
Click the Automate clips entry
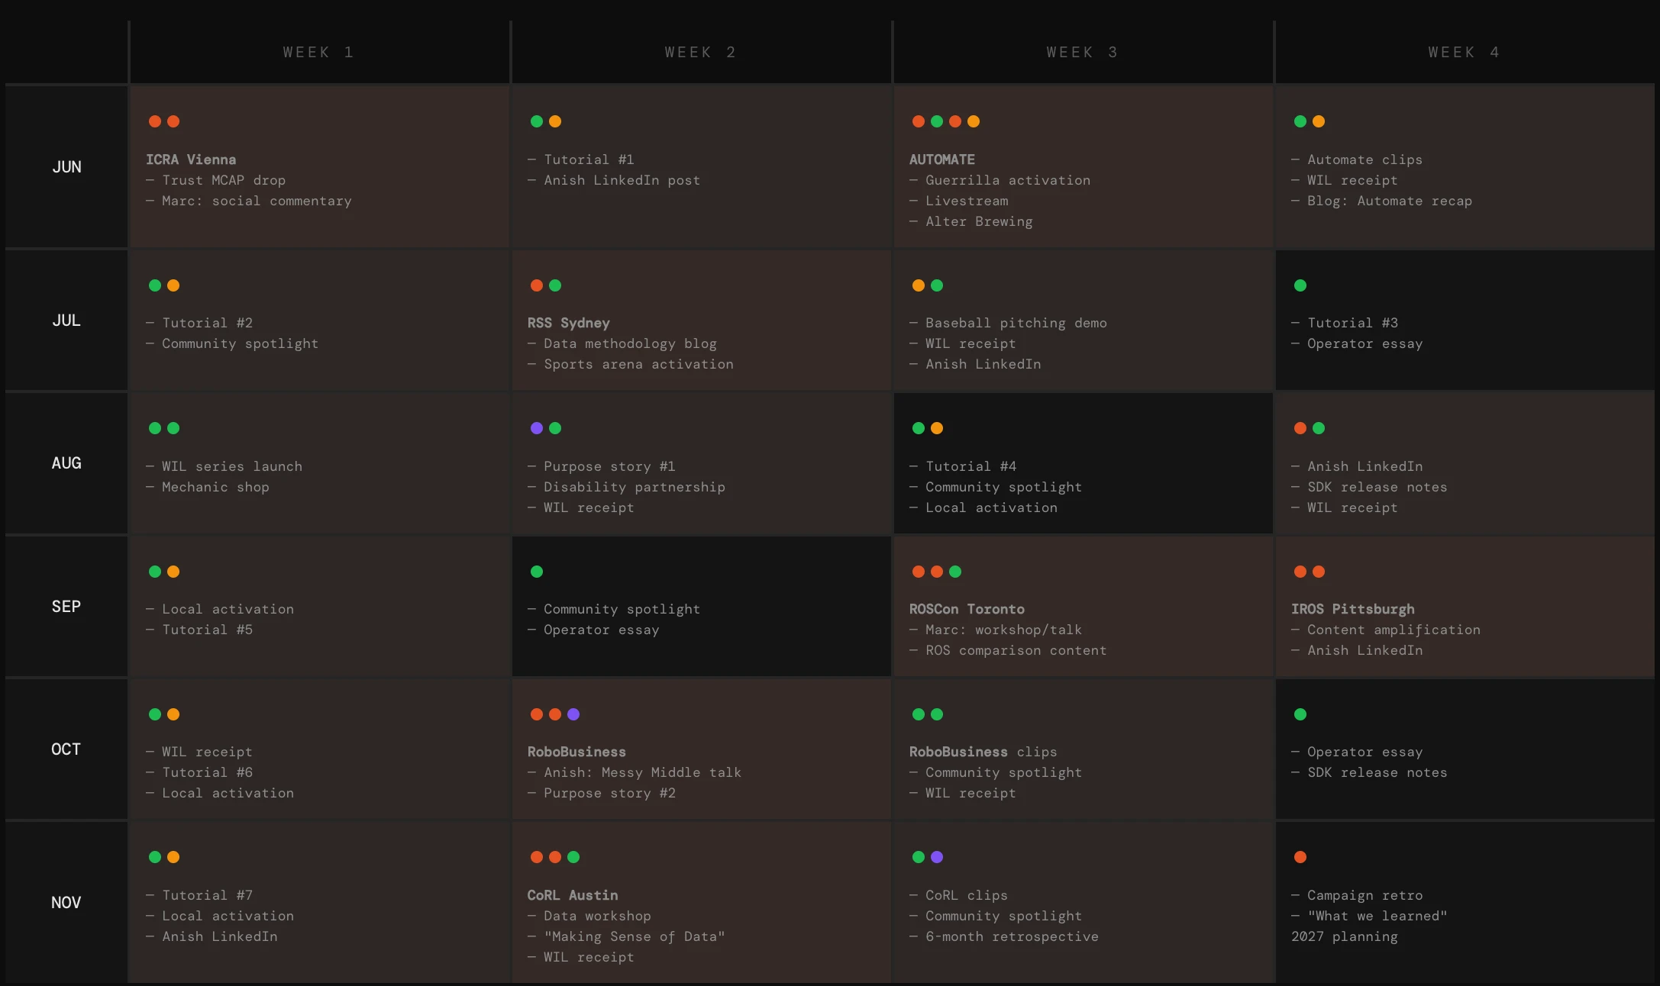coord(1357,159)
